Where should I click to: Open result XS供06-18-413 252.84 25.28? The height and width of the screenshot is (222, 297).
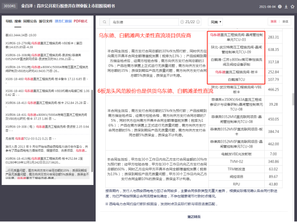(x=47, y=105)
